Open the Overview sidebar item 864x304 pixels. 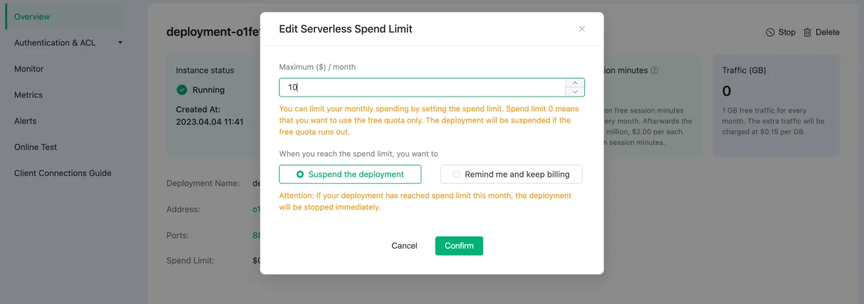[x=32, y=16]
